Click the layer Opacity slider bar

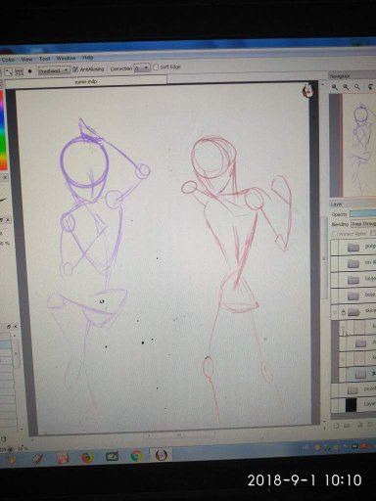point(362,214)
